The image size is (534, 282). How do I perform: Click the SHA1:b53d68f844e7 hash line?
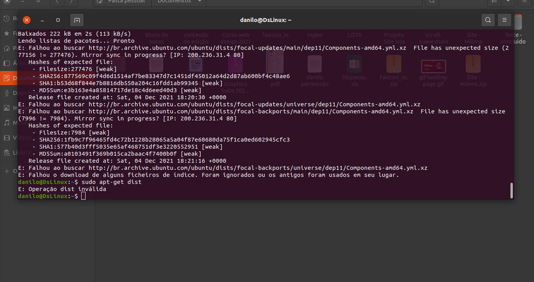tap(128, 83)
